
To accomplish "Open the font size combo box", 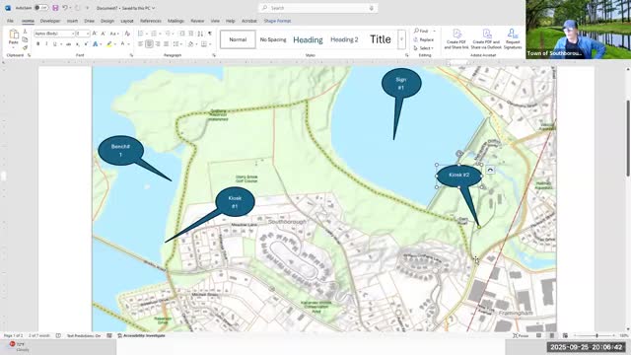I will [x=83, y=34].
